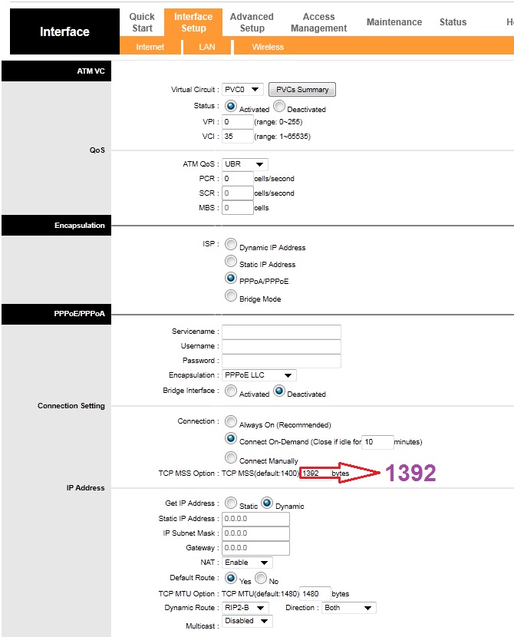Click the Username input field

point(282,347)
